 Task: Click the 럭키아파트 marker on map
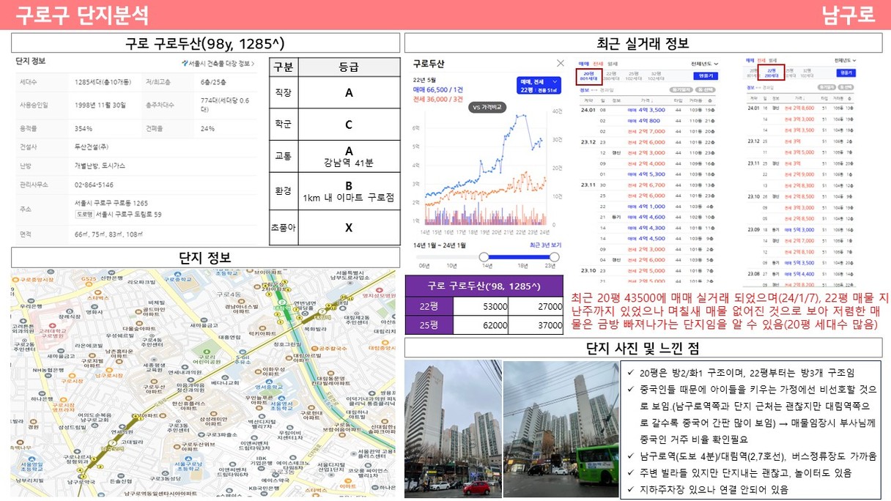click(x=262, y=328)
